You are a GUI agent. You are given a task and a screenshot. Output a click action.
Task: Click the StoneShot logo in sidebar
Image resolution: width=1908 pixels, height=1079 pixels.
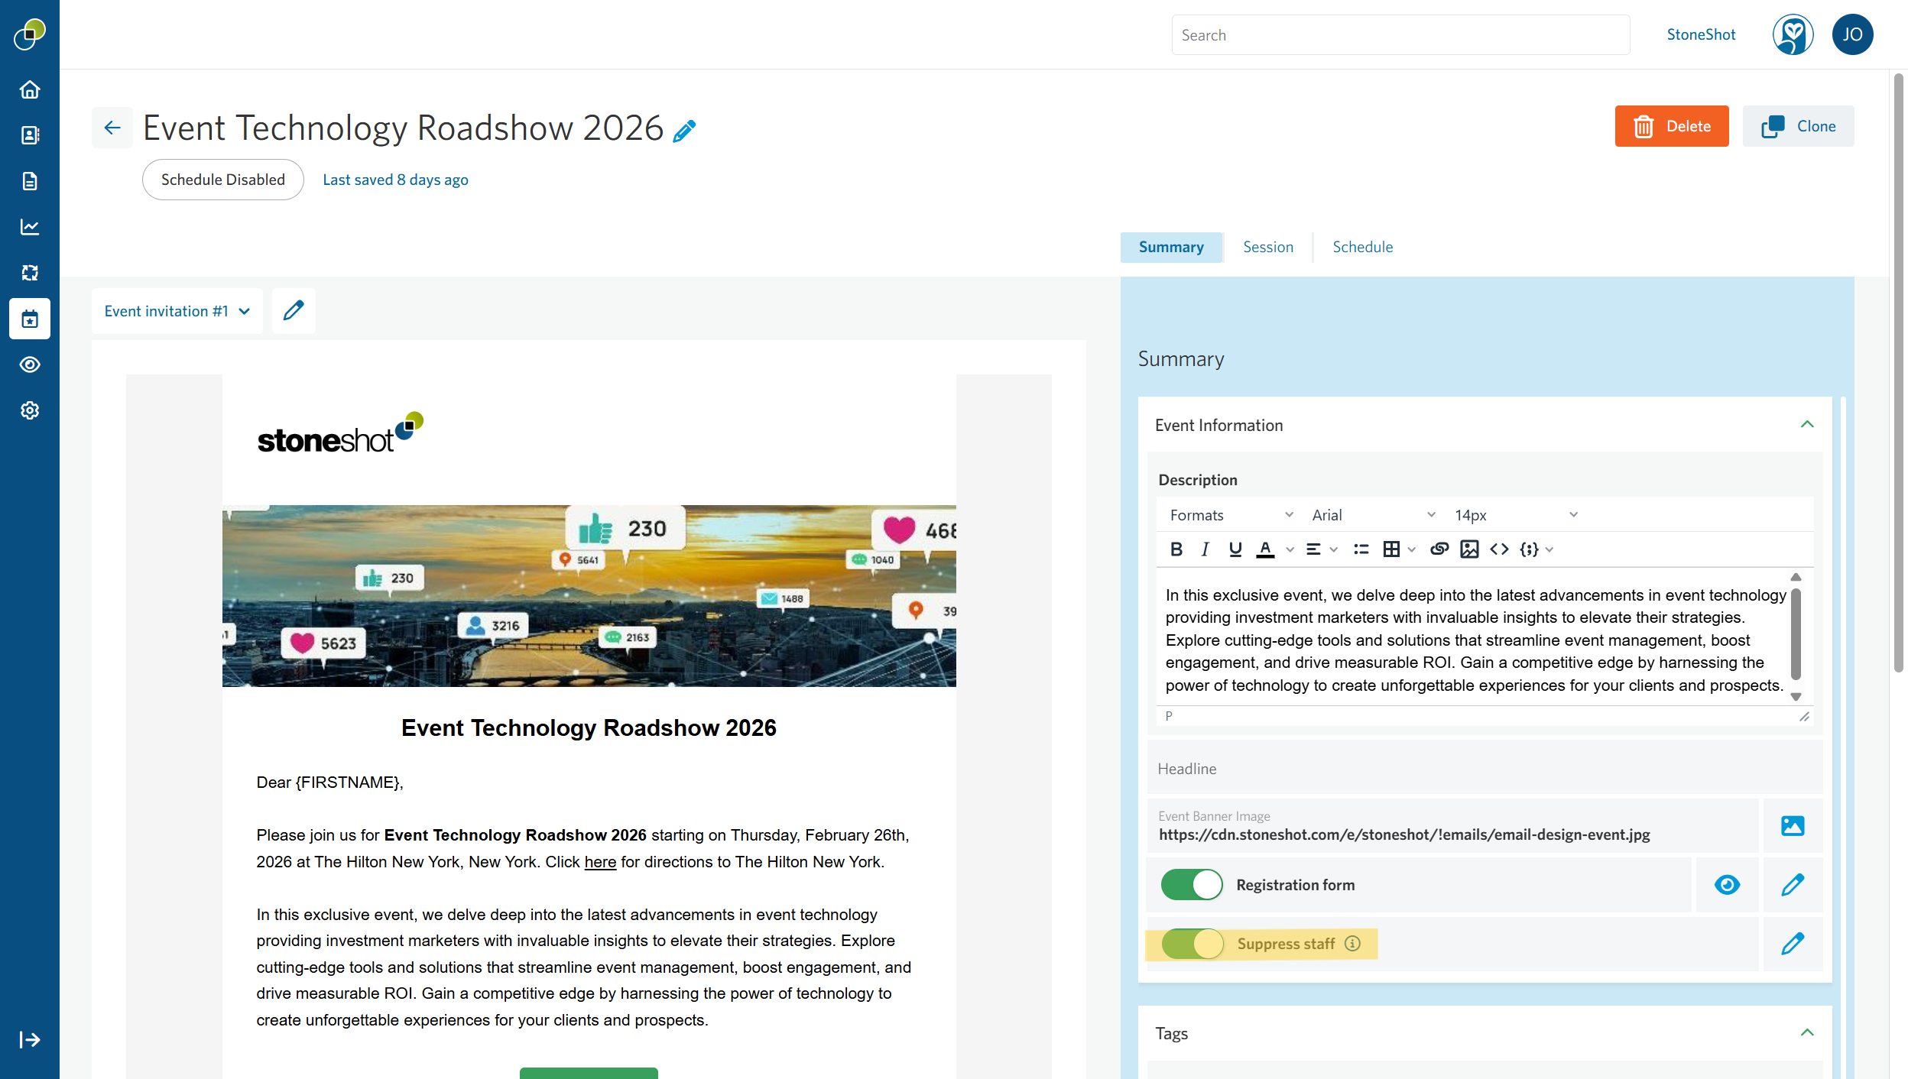[x=30, y=34]
